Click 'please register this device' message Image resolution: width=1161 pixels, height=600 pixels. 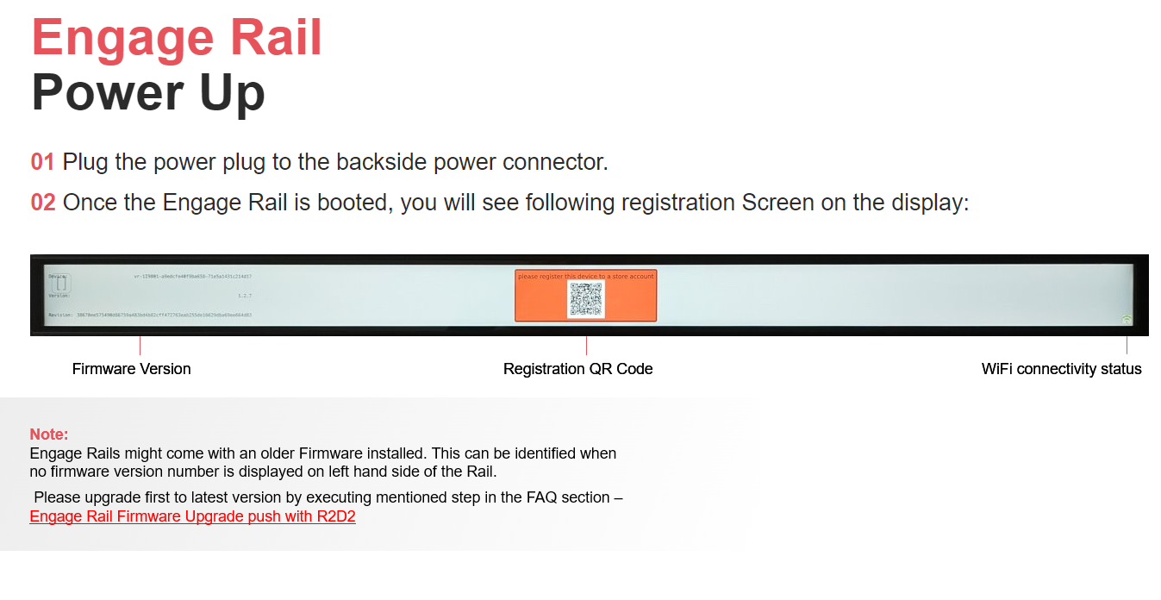[x=586, y=276]
